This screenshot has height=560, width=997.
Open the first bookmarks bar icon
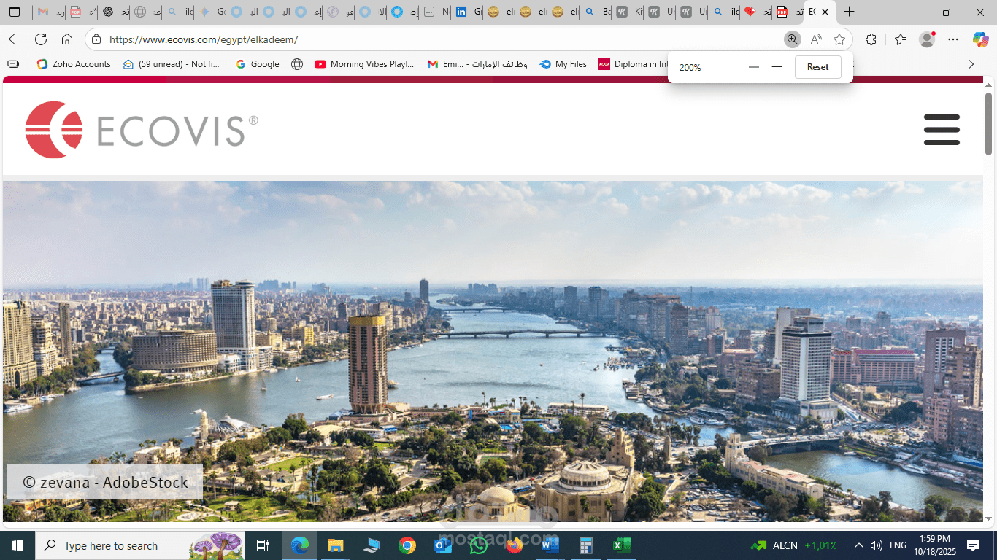[x=13, y=64]
